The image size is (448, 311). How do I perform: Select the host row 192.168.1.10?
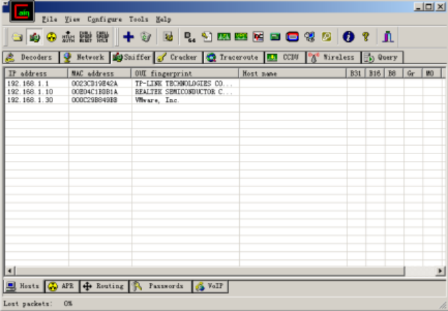pyautogui.click(x=224, y=92)
